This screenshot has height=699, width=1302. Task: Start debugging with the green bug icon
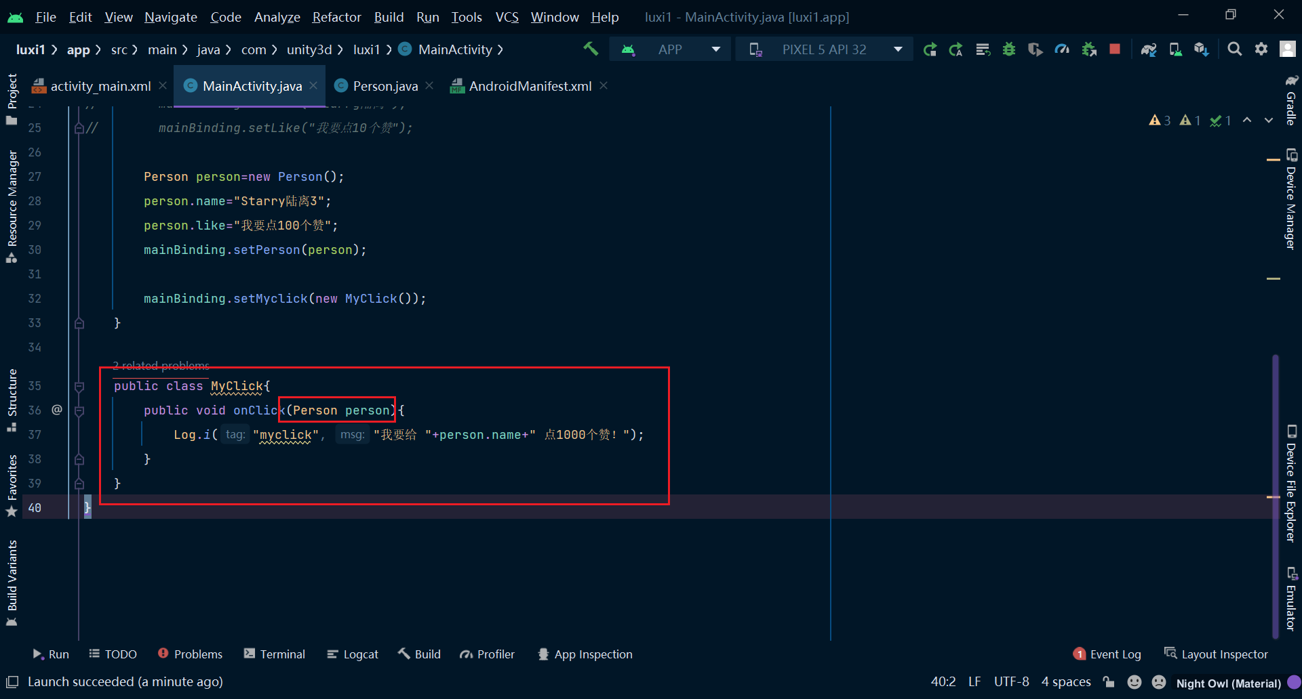1009,49
